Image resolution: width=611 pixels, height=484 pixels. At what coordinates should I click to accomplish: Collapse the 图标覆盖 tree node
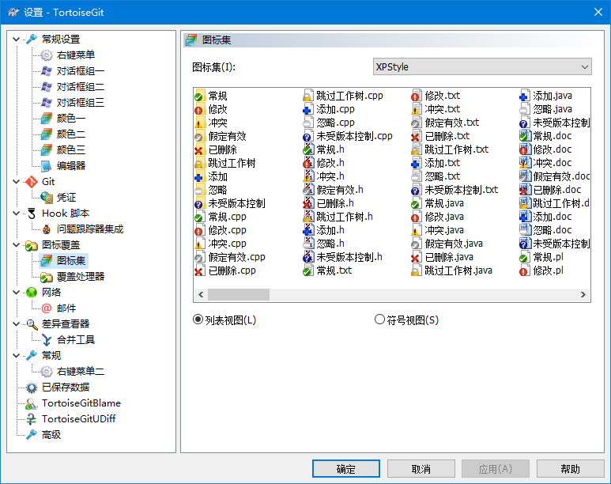pos(17,245)
